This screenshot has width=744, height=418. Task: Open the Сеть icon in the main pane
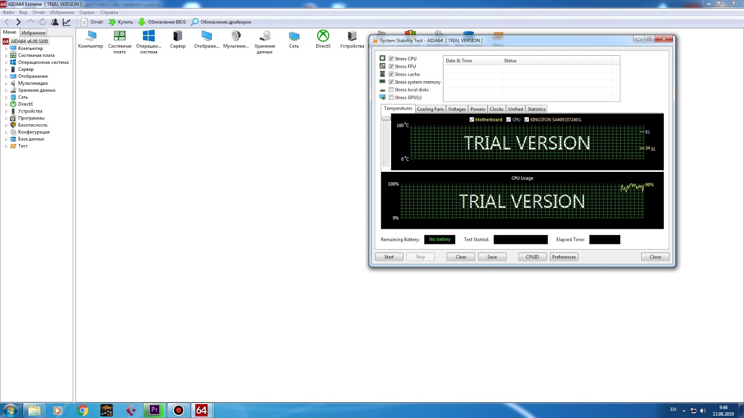[294, 39]
